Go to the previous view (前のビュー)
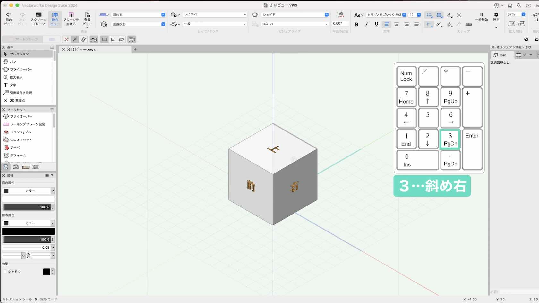This screenshot has height=303, width=539. [9, 19]
